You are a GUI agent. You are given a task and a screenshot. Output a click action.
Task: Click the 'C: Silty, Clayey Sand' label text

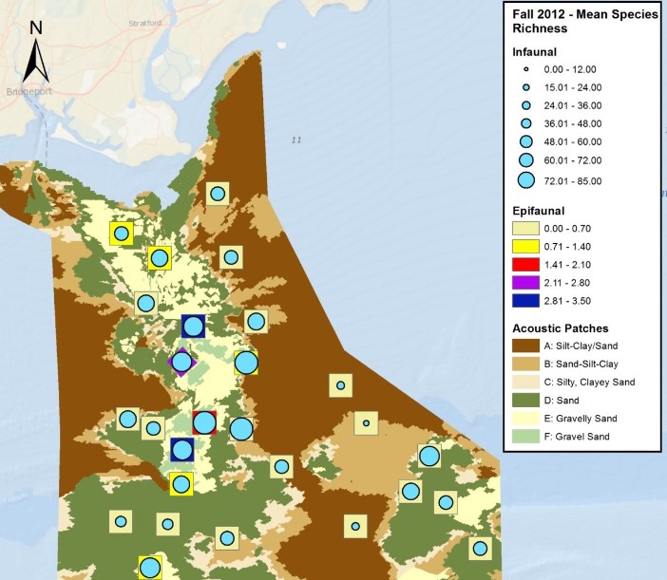point(589,382)
